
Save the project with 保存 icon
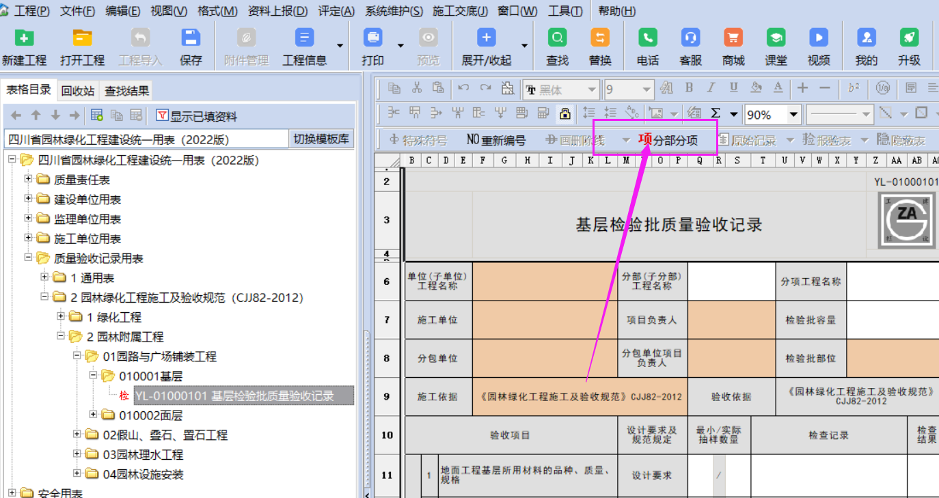tap(191, 38)
